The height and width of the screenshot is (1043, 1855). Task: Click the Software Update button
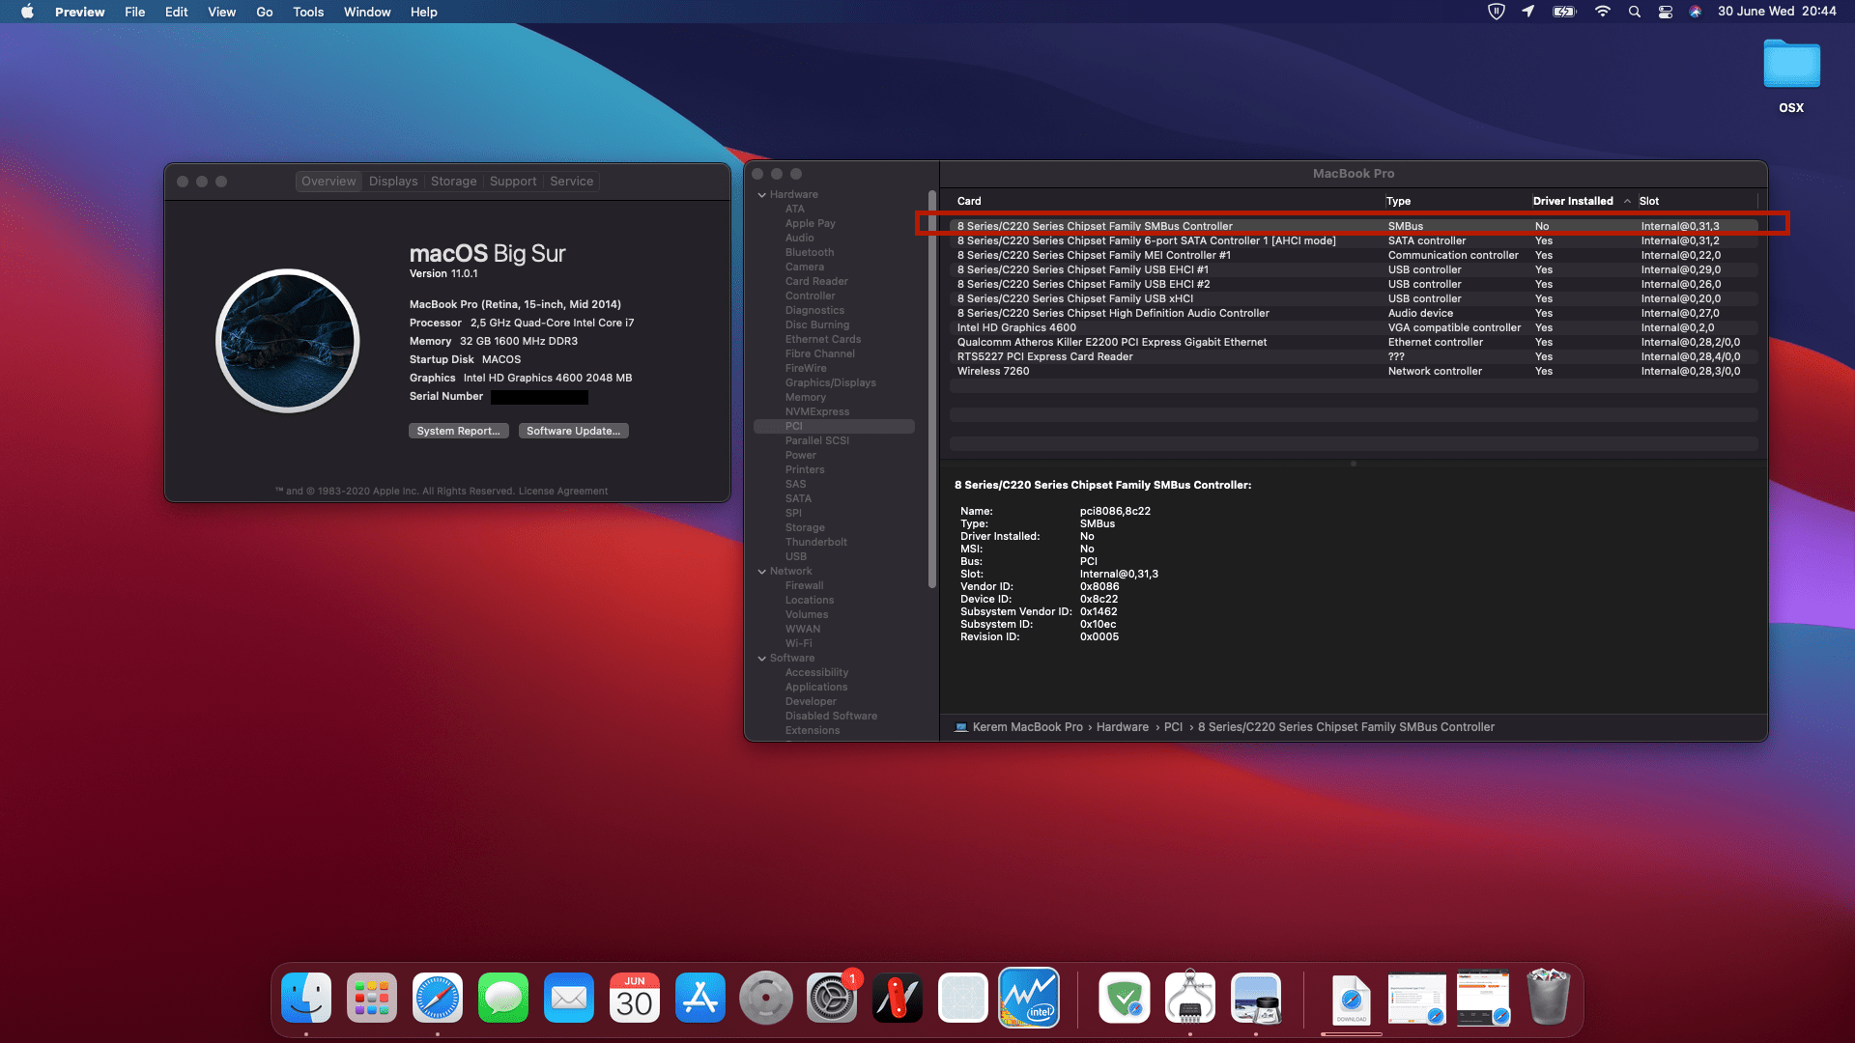573,431
